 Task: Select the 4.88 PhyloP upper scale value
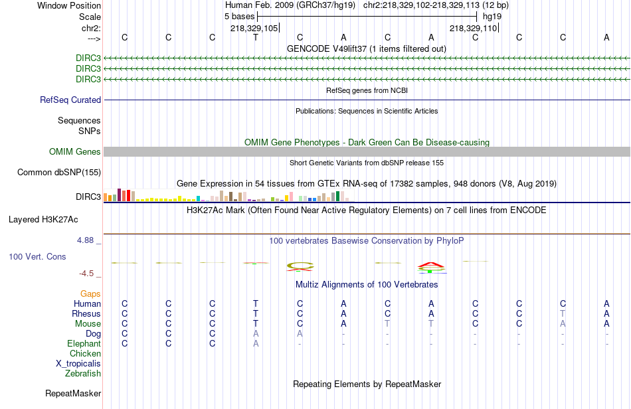(x=85, y=240)
